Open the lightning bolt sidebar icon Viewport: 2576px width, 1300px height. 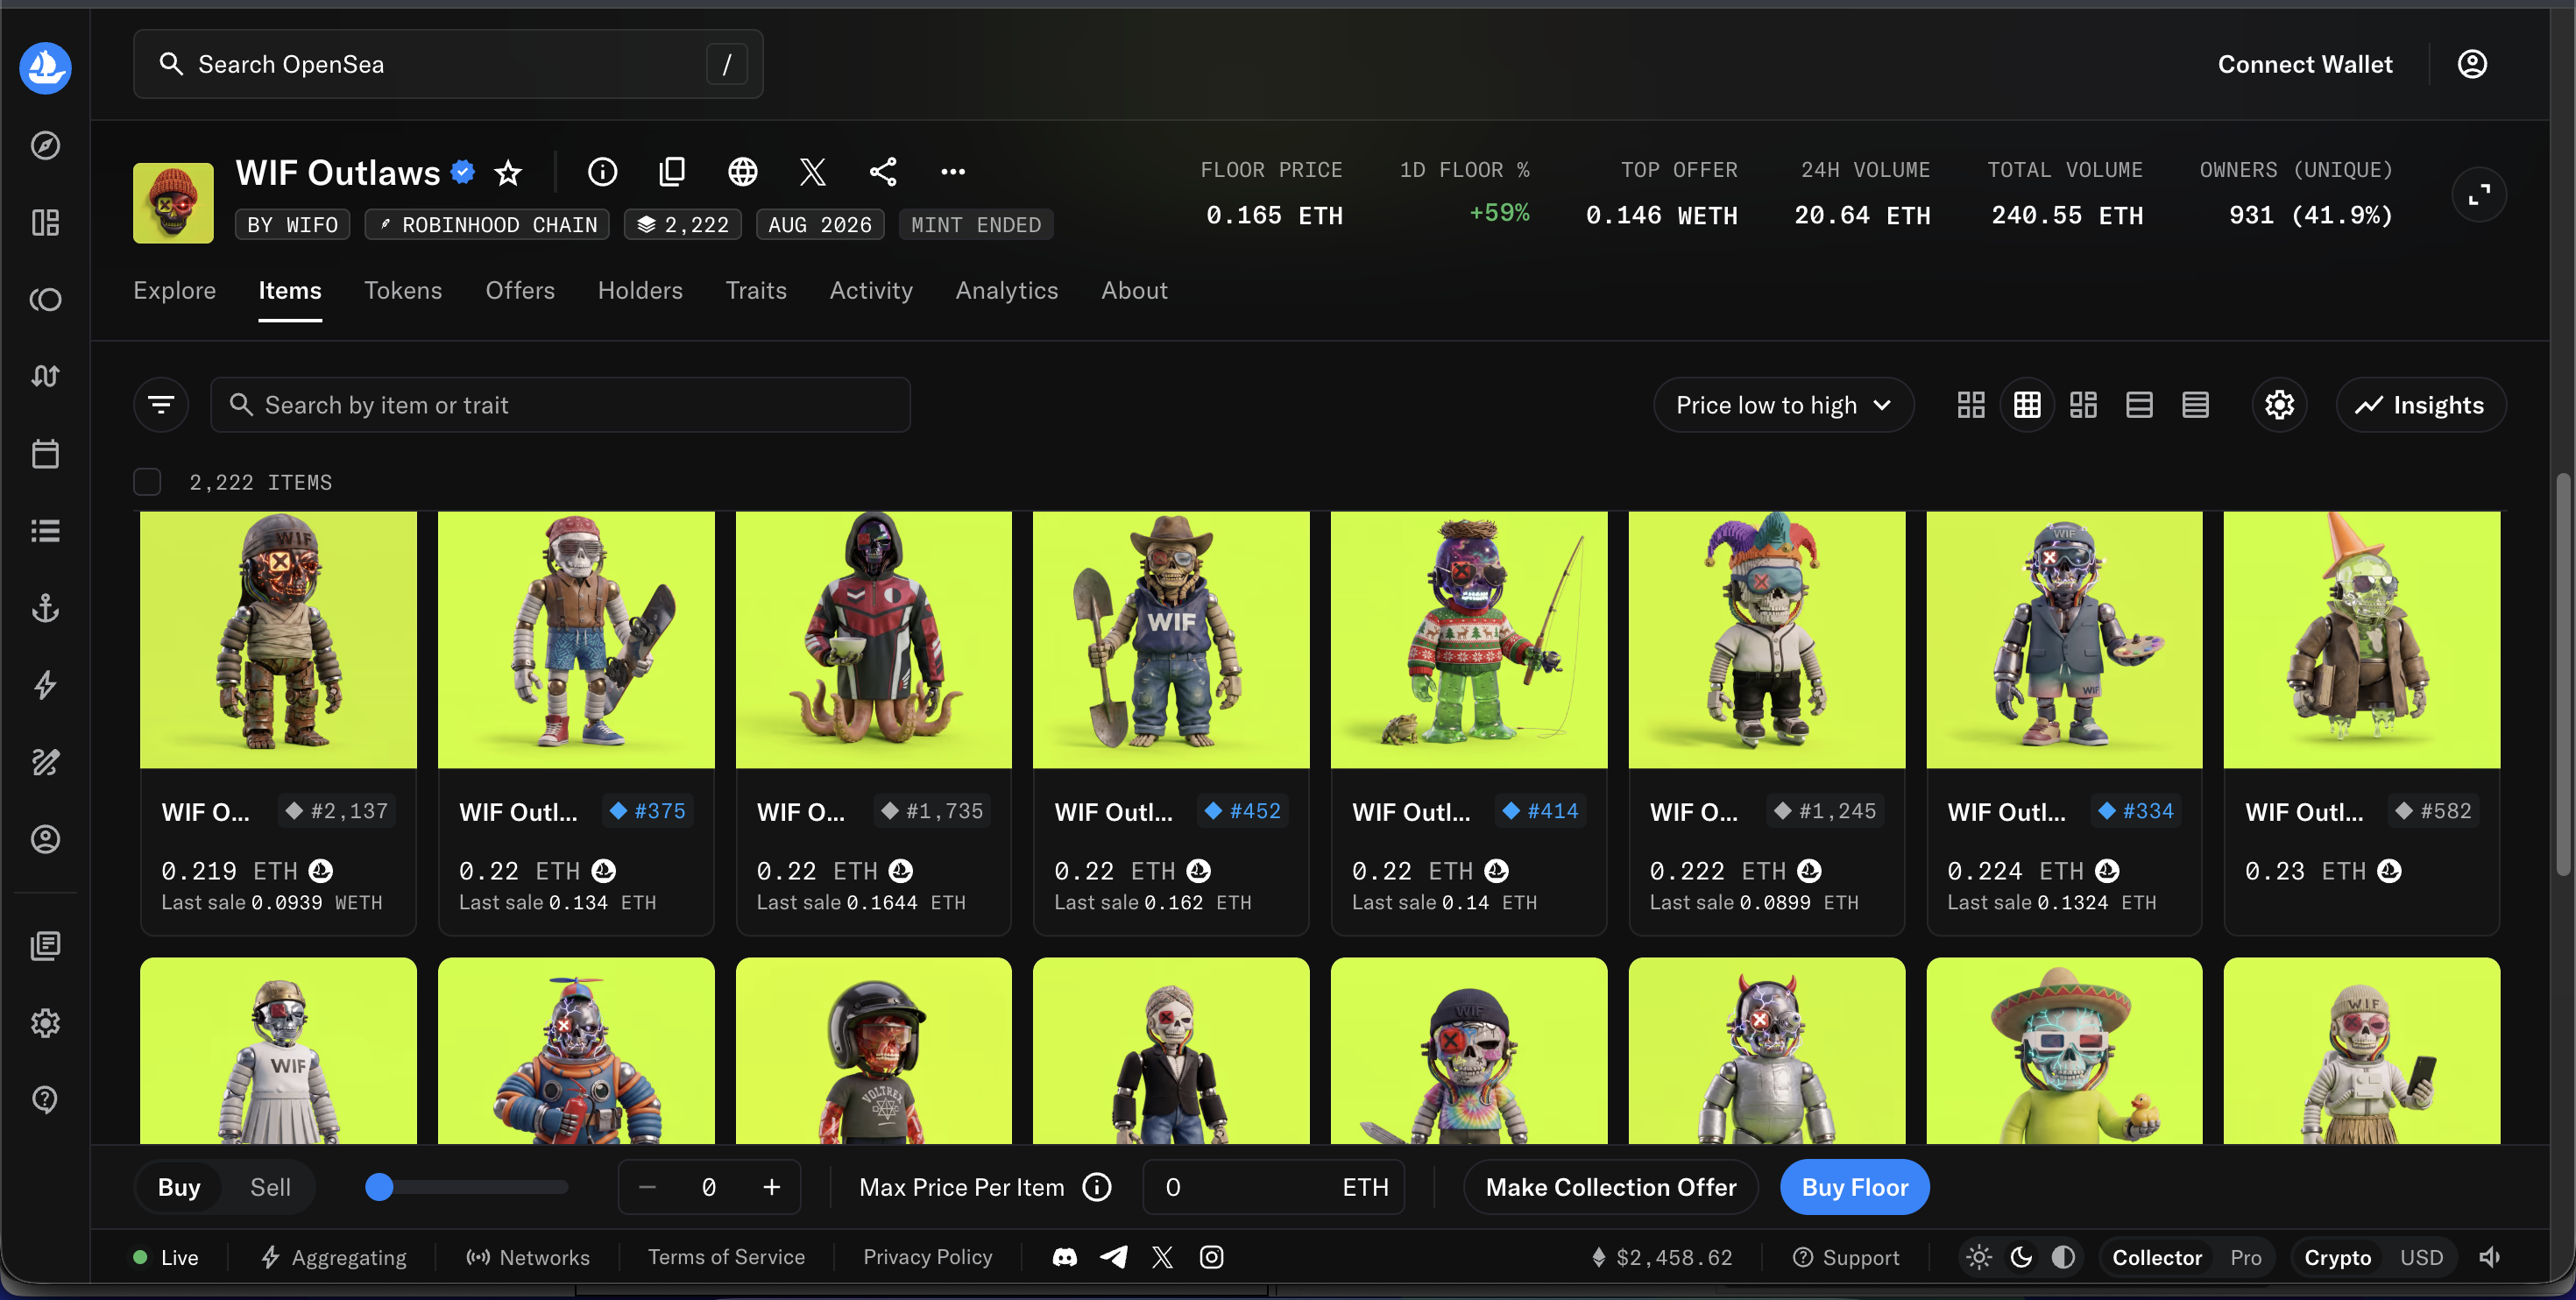click(x=45, y=685)
